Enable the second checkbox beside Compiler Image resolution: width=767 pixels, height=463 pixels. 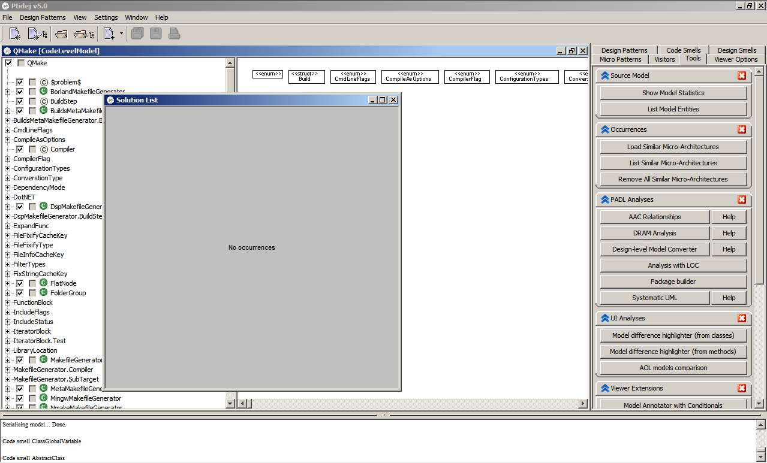(x=32, y=149)
